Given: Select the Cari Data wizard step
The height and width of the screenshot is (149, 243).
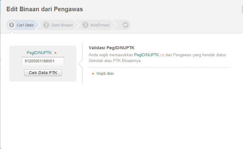Looking at the screenshot, I should (x=25, y=25).
